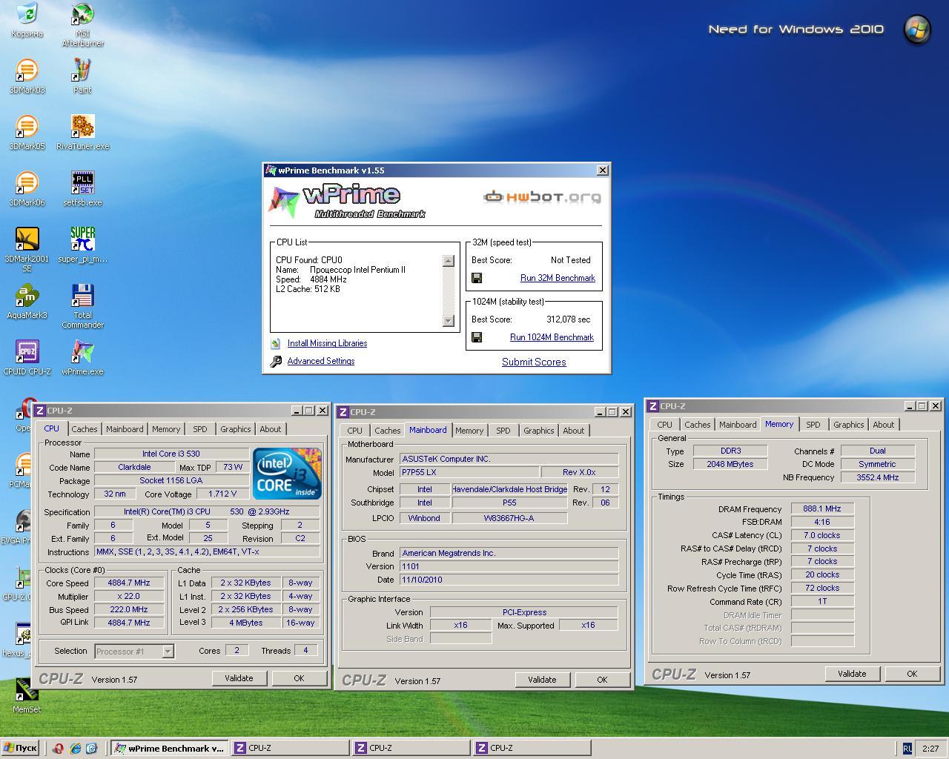Click the taskbar clock showing 2:27

pos(931,749)
